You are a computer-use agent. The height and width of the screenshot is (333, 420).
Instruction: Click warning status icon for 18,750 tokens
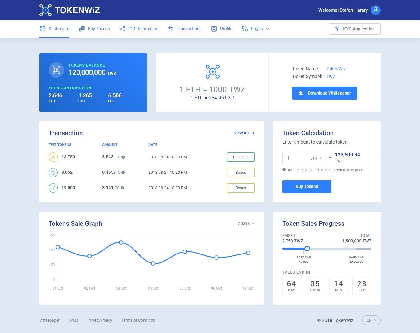coord(53,157)
